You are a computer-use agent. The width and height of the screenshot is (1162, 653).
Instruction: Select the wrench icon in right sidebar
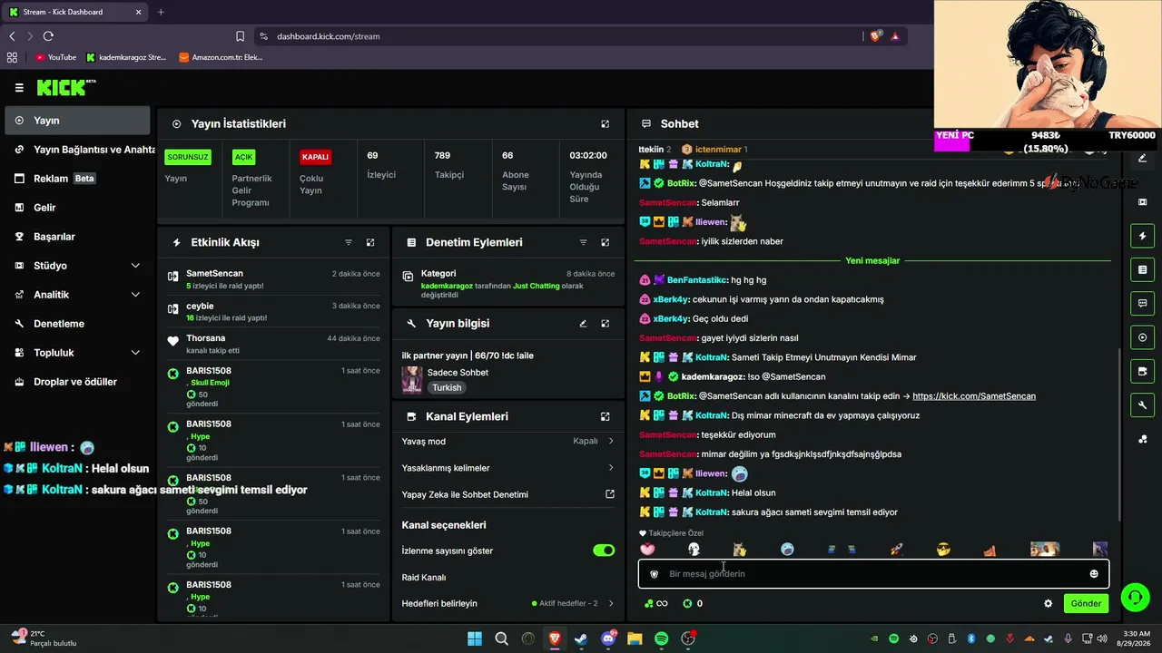point(1143,405)
